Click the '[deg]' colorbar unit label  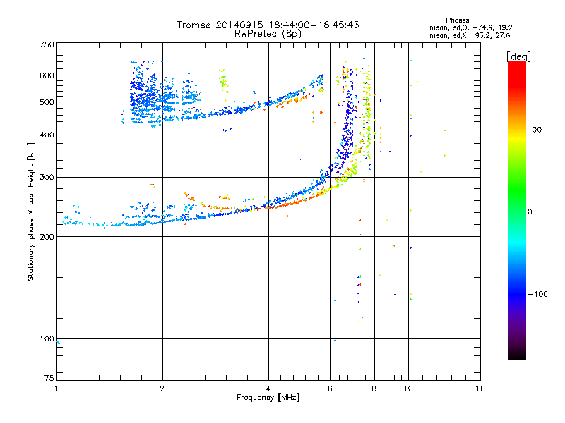[x=518, y=56]
